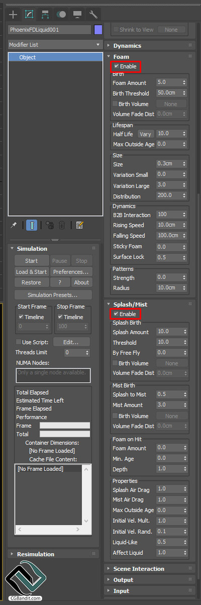This screenshot has height=605, width=201.
Task: Enable the Use Script checkbox
Action: (x=19, y=342)
